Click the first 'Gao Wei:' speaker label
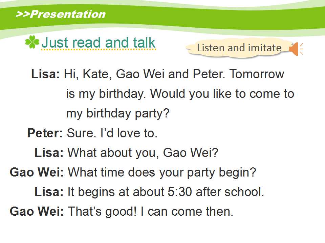This screenshot has width=325, height=243. tap(37, 172)
